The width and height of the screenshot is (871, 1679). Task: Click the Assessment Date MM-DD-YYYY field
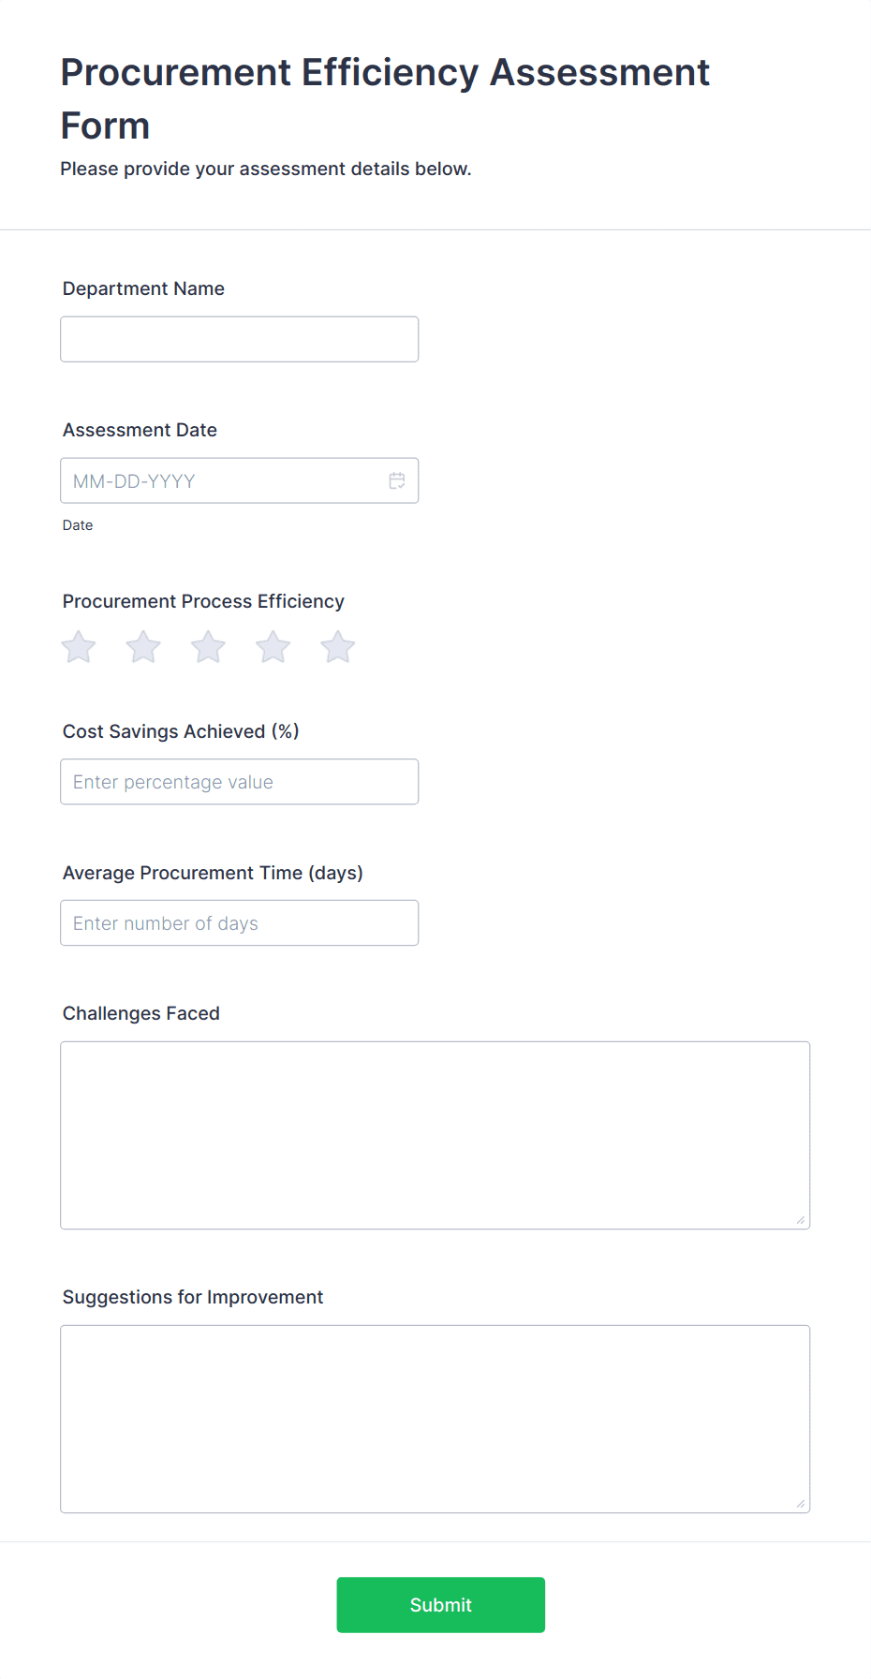click(x=240, y=480)
